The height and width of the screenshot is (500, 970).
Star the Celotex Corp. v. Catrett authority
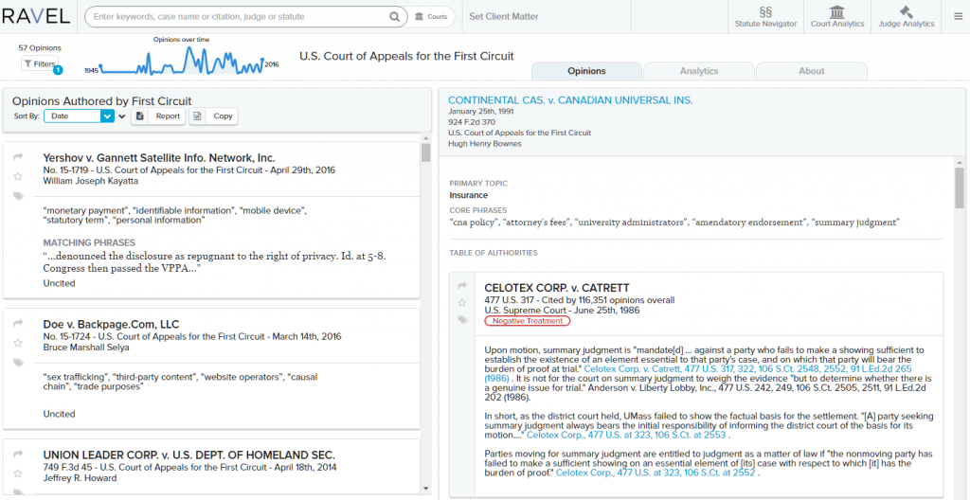click(x=462, y=303)
